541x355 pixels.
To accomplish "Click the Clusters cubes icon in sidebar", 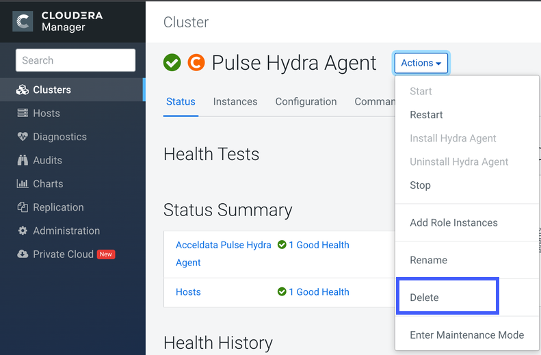I will tap(23, 90).
